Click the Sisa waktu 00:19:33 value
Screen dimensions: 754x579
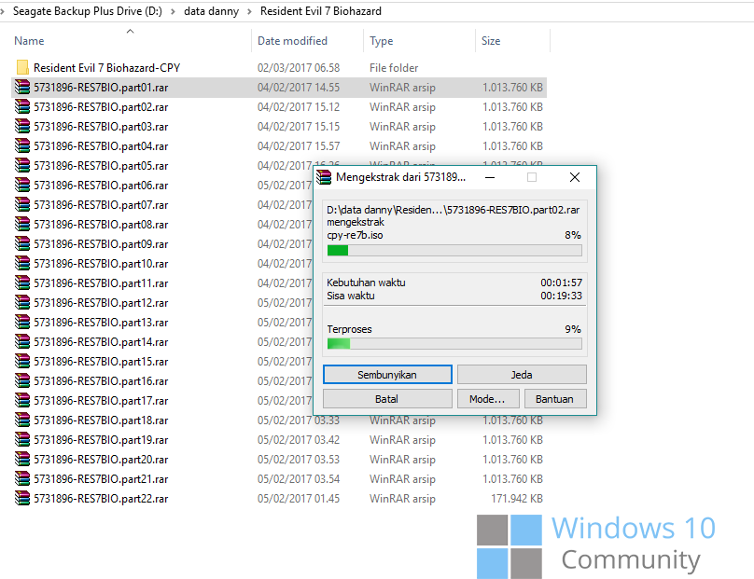(x=561, y=296)
